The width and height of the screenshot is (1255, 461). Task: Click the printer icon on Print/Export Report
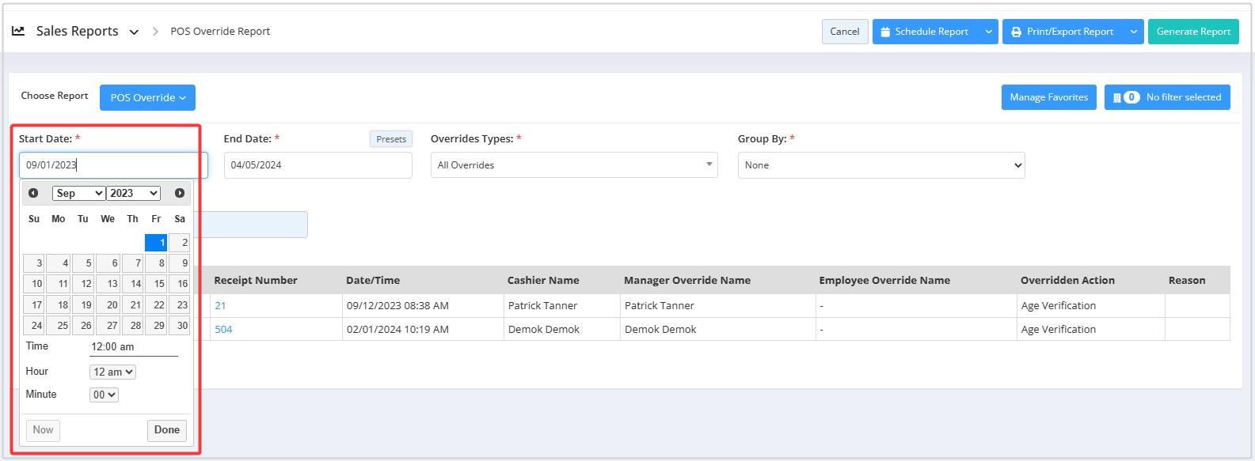tap(1016, 32)
